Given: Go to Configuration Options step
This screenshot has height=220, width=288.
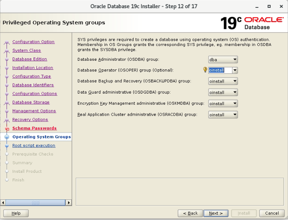Looking at the screenshot, I should click(35, 94).
